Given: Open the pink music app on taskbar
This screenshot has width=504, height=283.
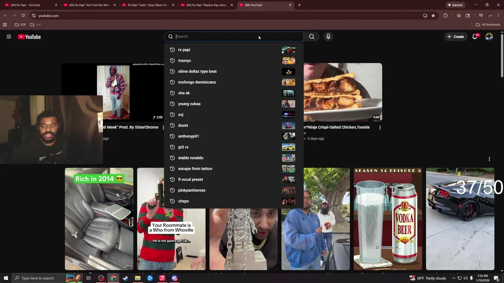Looking at the screenshot, I should pos(162,278).
